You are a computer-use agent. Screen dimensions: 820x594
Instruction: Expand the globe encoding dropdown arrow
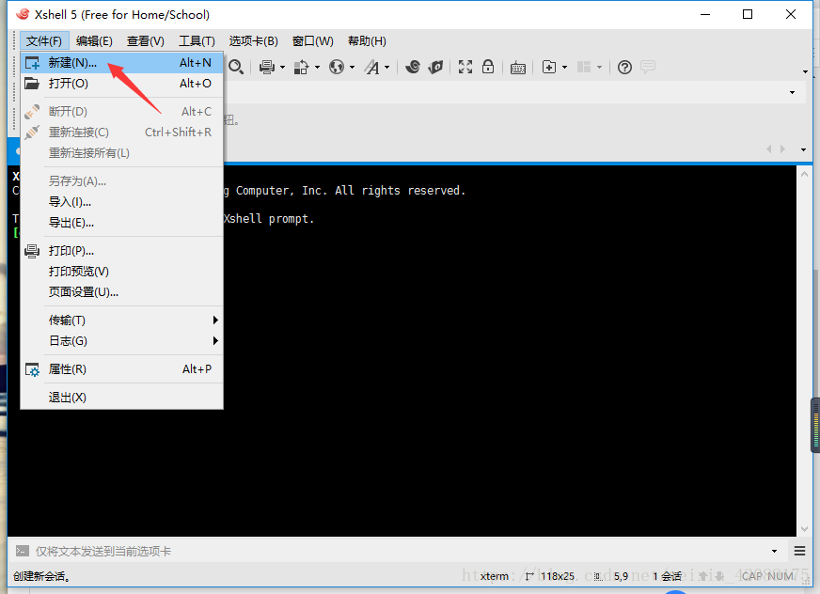pyautogui.click(x=352, y=67)
